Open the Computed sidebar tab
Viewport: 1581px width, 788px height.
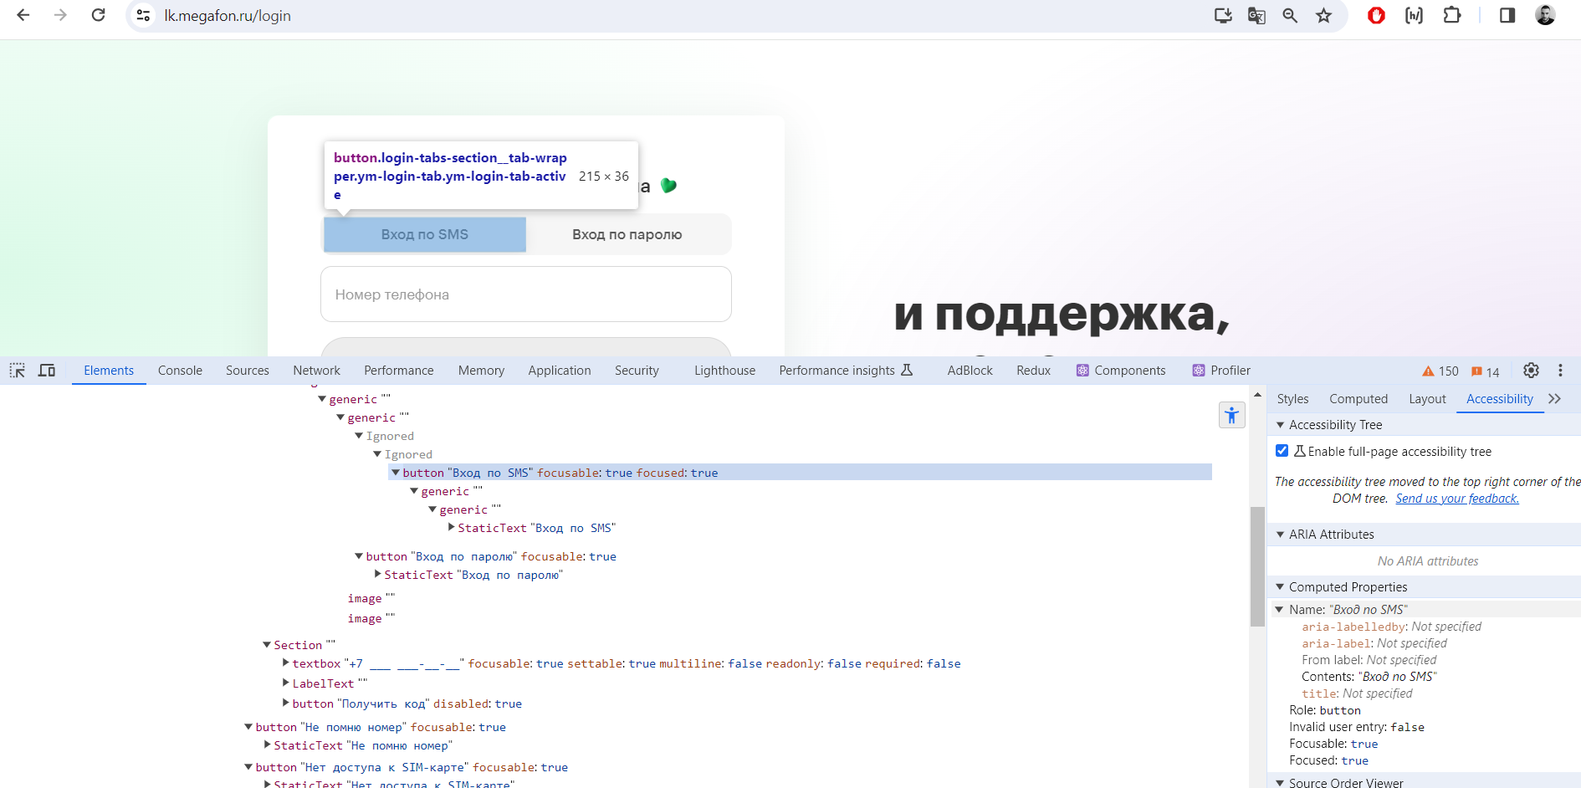tap(1358, 399)
